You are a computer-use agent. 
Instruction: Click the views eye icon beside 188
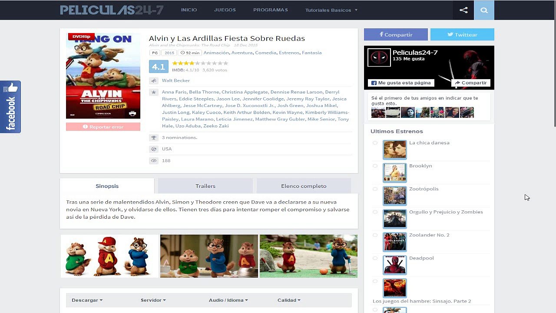pyautogui.click(x=153, y=160)
